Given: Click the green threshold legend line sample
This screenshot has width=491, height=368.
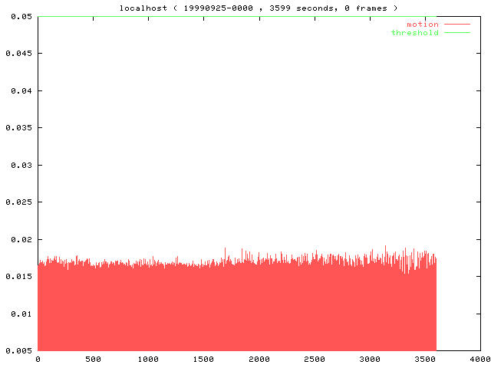Looking at the screenshot, I should (x=456, y=33).
